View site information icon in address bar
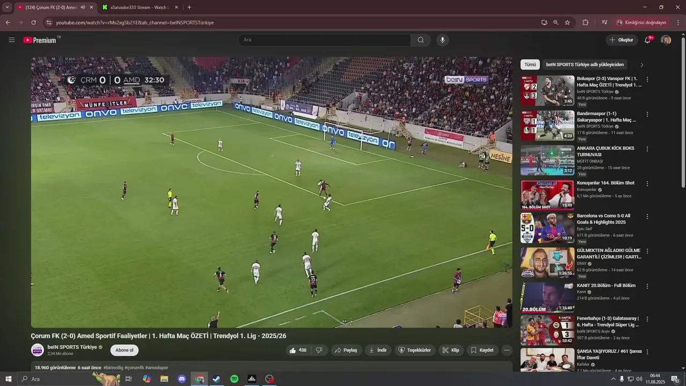Screen dimensions: 686x386 (x=49, y=23)
